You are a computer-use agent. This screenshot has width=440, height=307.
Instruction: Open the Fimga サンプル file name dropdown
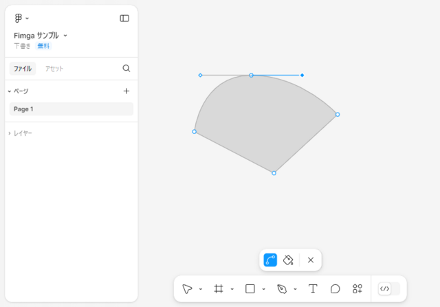(41, 36)
